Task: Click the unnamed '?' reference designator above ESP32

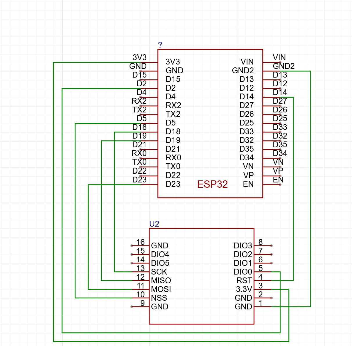Action: coord(160,45)
